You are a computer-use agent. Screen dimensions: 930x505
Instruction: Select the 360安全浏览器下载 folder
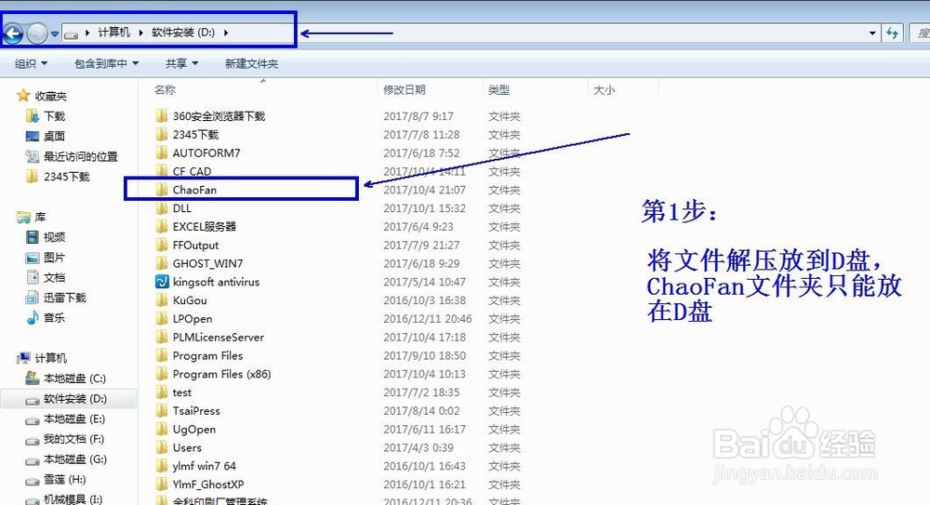click(219, 115)
